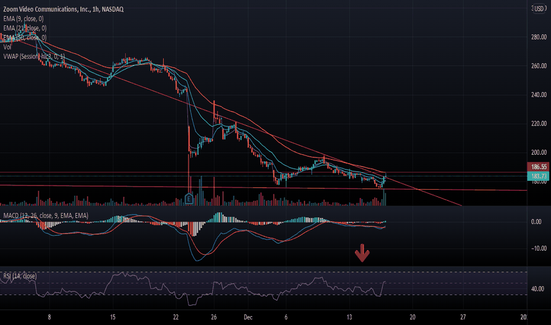Viewport: 551px width, 325px height.
Task: Click the RSI (14, close) label
Action: tap(20, 276)
